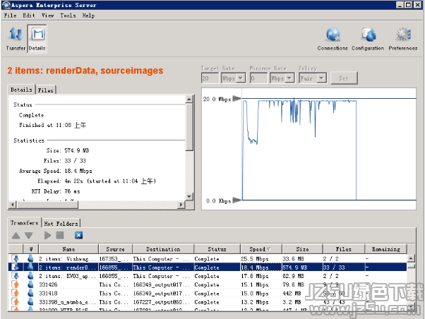Click transfers list scroll up arrow
The image size is (425, 319).
pyautogui.click(x=411, y=258)
